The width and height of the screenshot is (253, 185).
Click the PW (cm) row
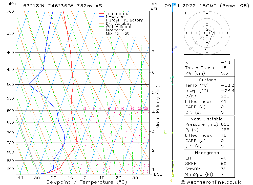209,73
